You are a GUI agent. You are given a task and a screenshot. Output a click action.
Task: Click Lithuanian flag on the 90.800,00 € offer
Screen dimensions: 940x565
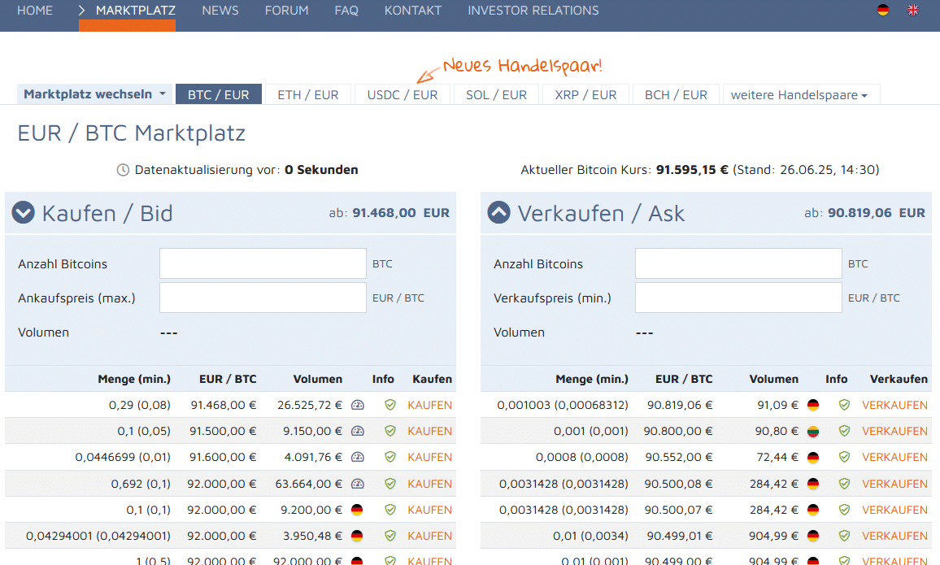point(813,431)
